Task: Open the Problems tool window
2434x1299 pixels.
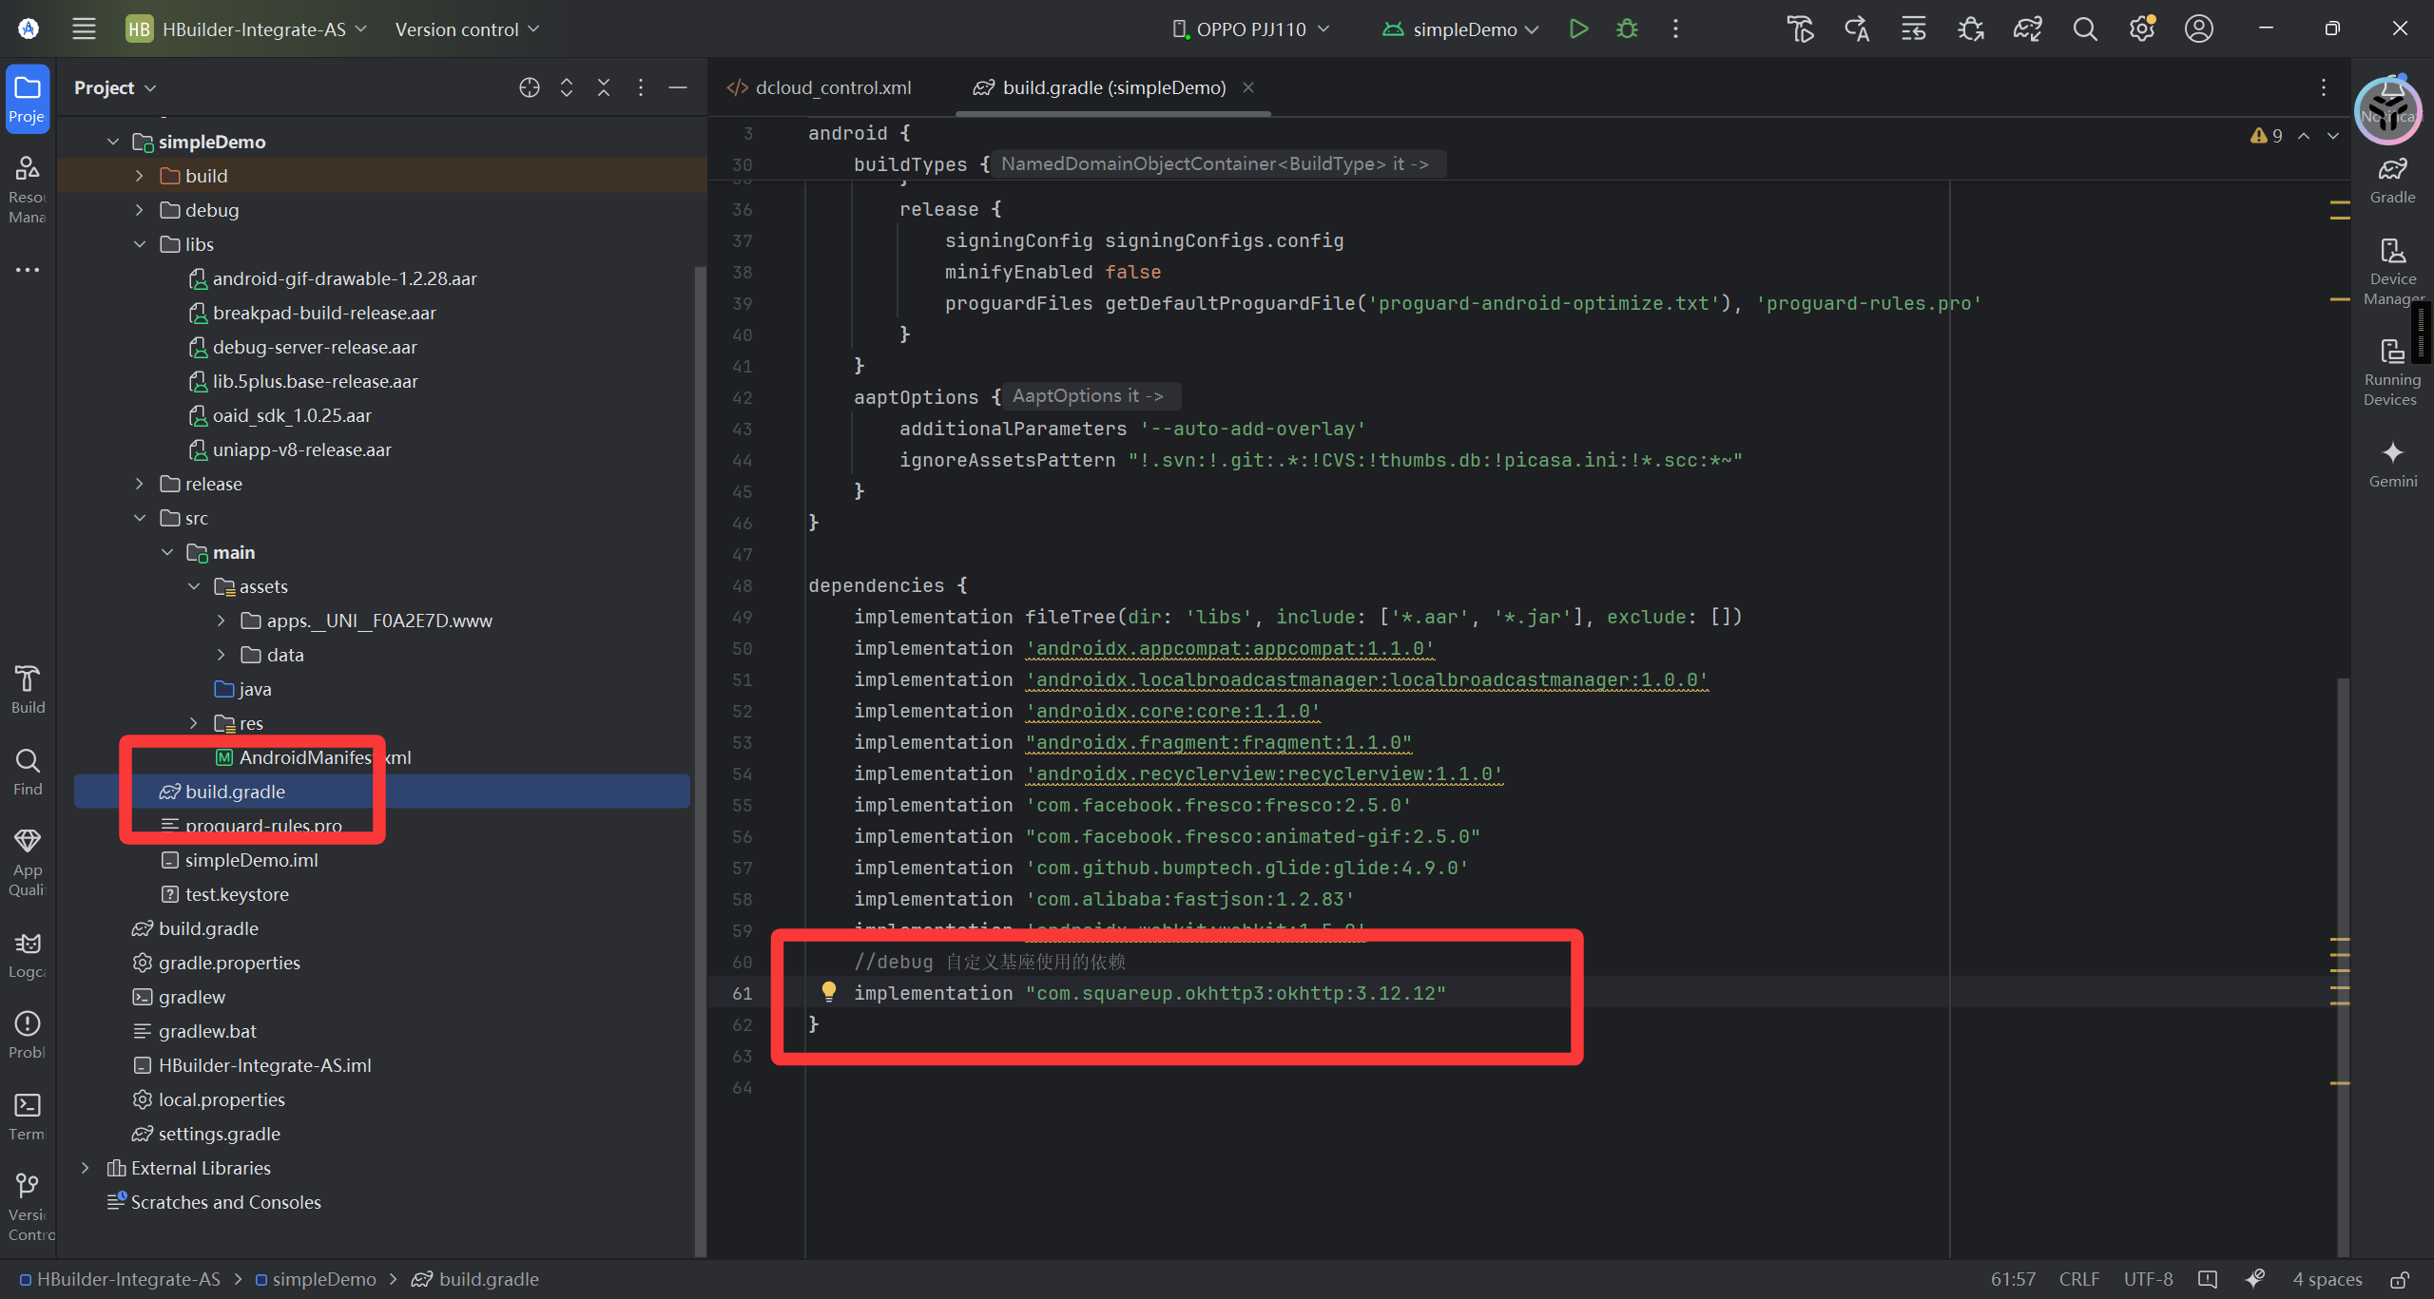Action: (x=28, y=1036)
